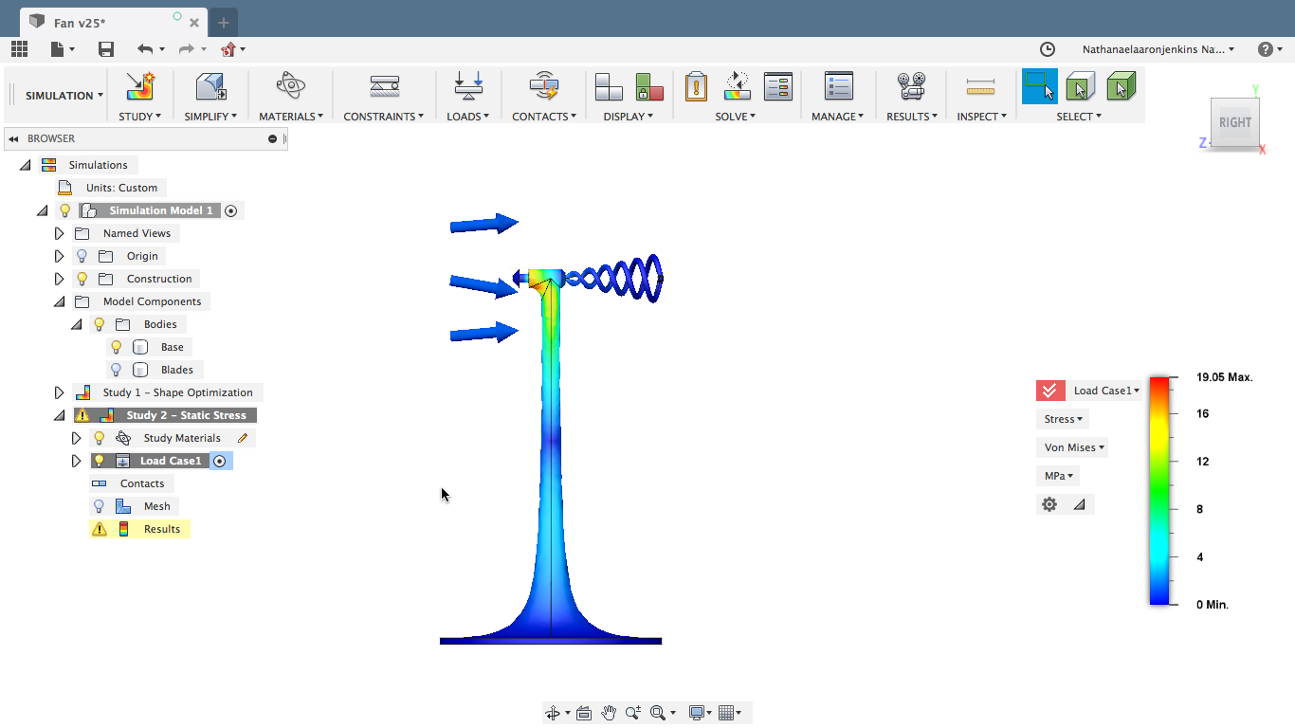
Task: Click the legend settings gear icon
Action: click(x=1049, y=504)
